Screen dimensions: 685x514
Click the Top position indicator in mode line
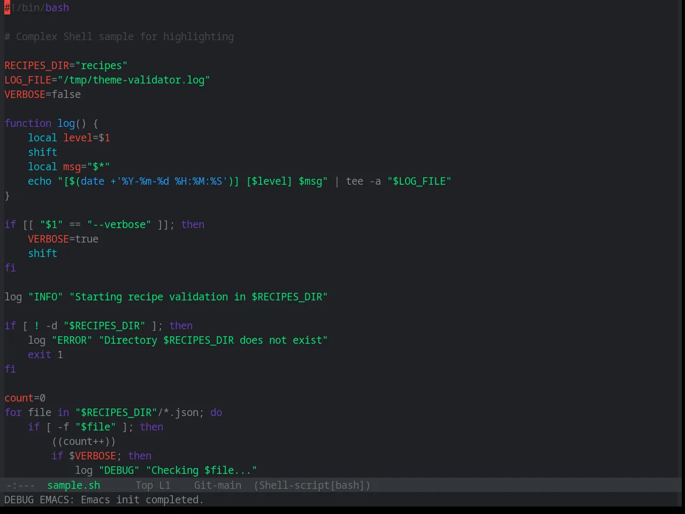coord(144,485)
